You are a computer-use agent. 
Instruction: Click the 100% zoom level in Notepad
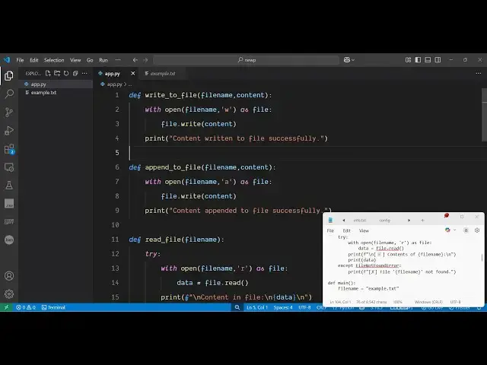point(397,302)
